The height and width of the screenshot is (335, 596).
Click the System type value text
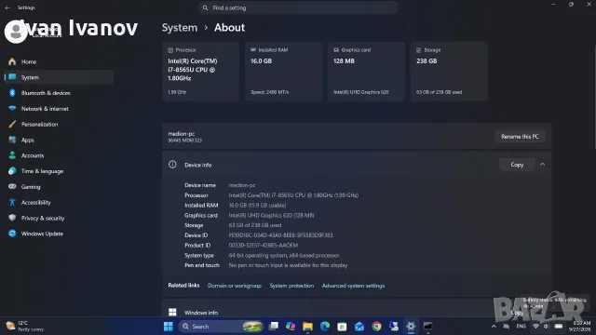[284, 255]
